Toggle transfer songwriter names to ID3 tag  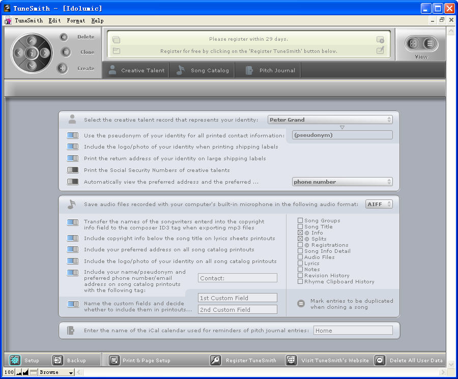[73, 222]
